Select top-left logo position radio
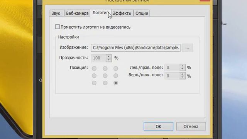The image size is (247, 139). pyautogui.click(x=94, y=69)
